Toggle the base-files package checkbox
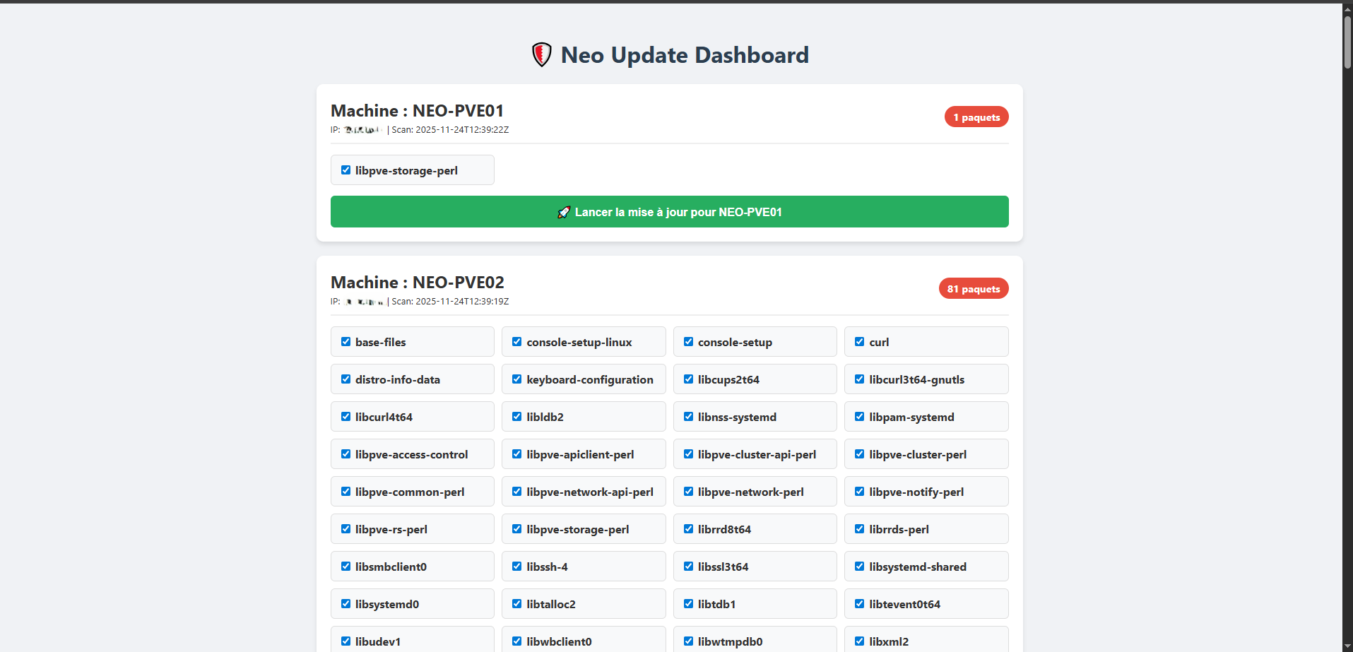Viewport: 1353px width, 652px height. tap(346, 342)
